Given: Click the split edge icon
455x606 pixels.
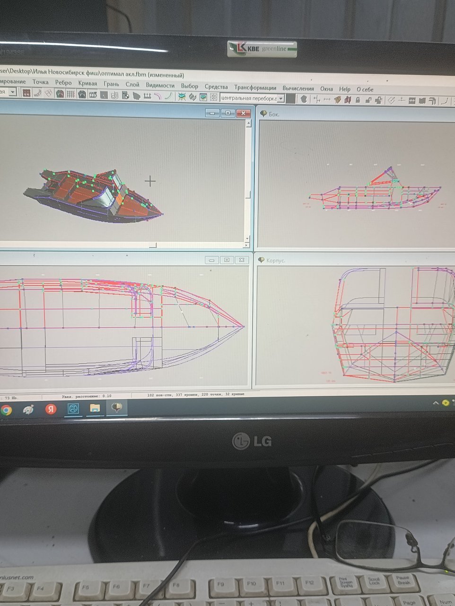Looking at the screenshot, I should click(x=348, y=99).
